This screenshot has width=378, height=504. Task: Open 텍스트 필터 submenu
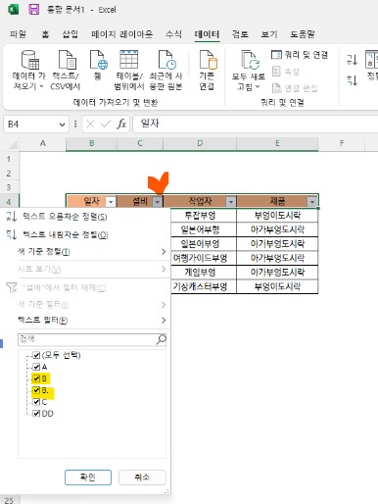(x=91, y=320)
